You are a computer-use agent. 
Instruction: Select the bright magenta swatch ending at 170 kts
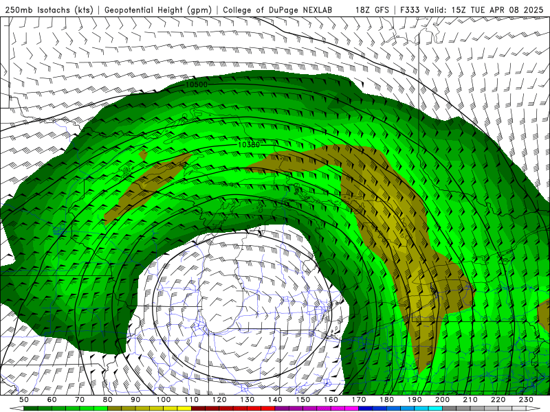(352, 409)
